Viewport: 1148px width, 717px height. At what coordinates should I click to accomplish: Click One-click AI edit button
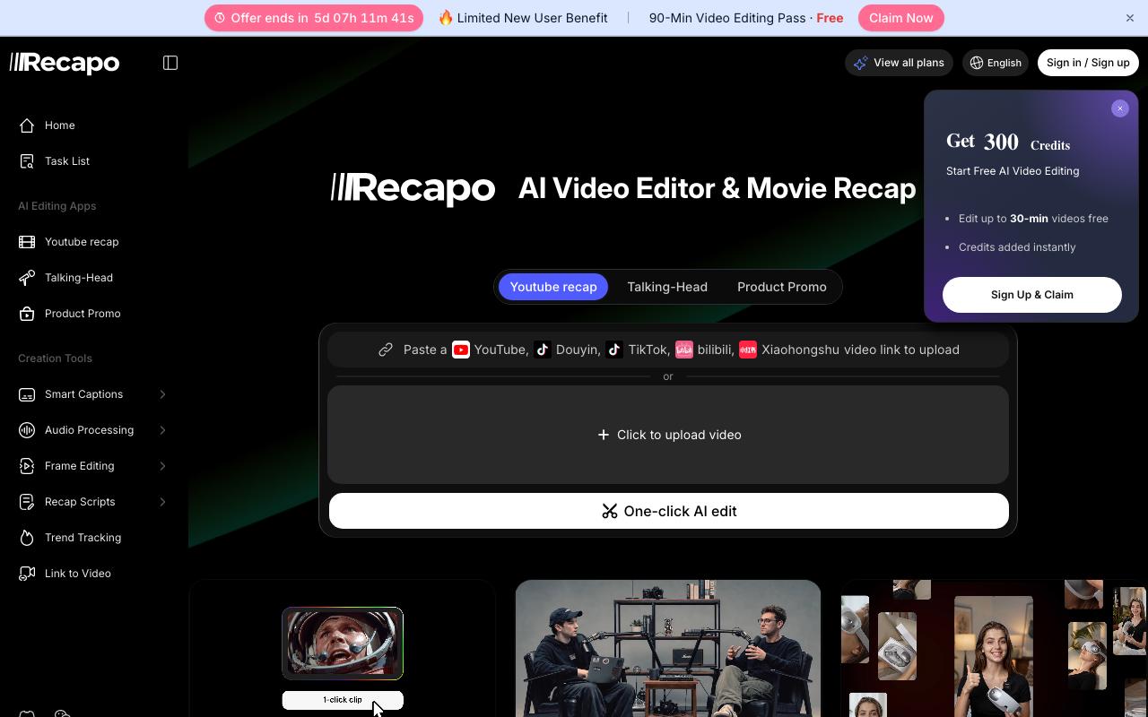[669, 511]
